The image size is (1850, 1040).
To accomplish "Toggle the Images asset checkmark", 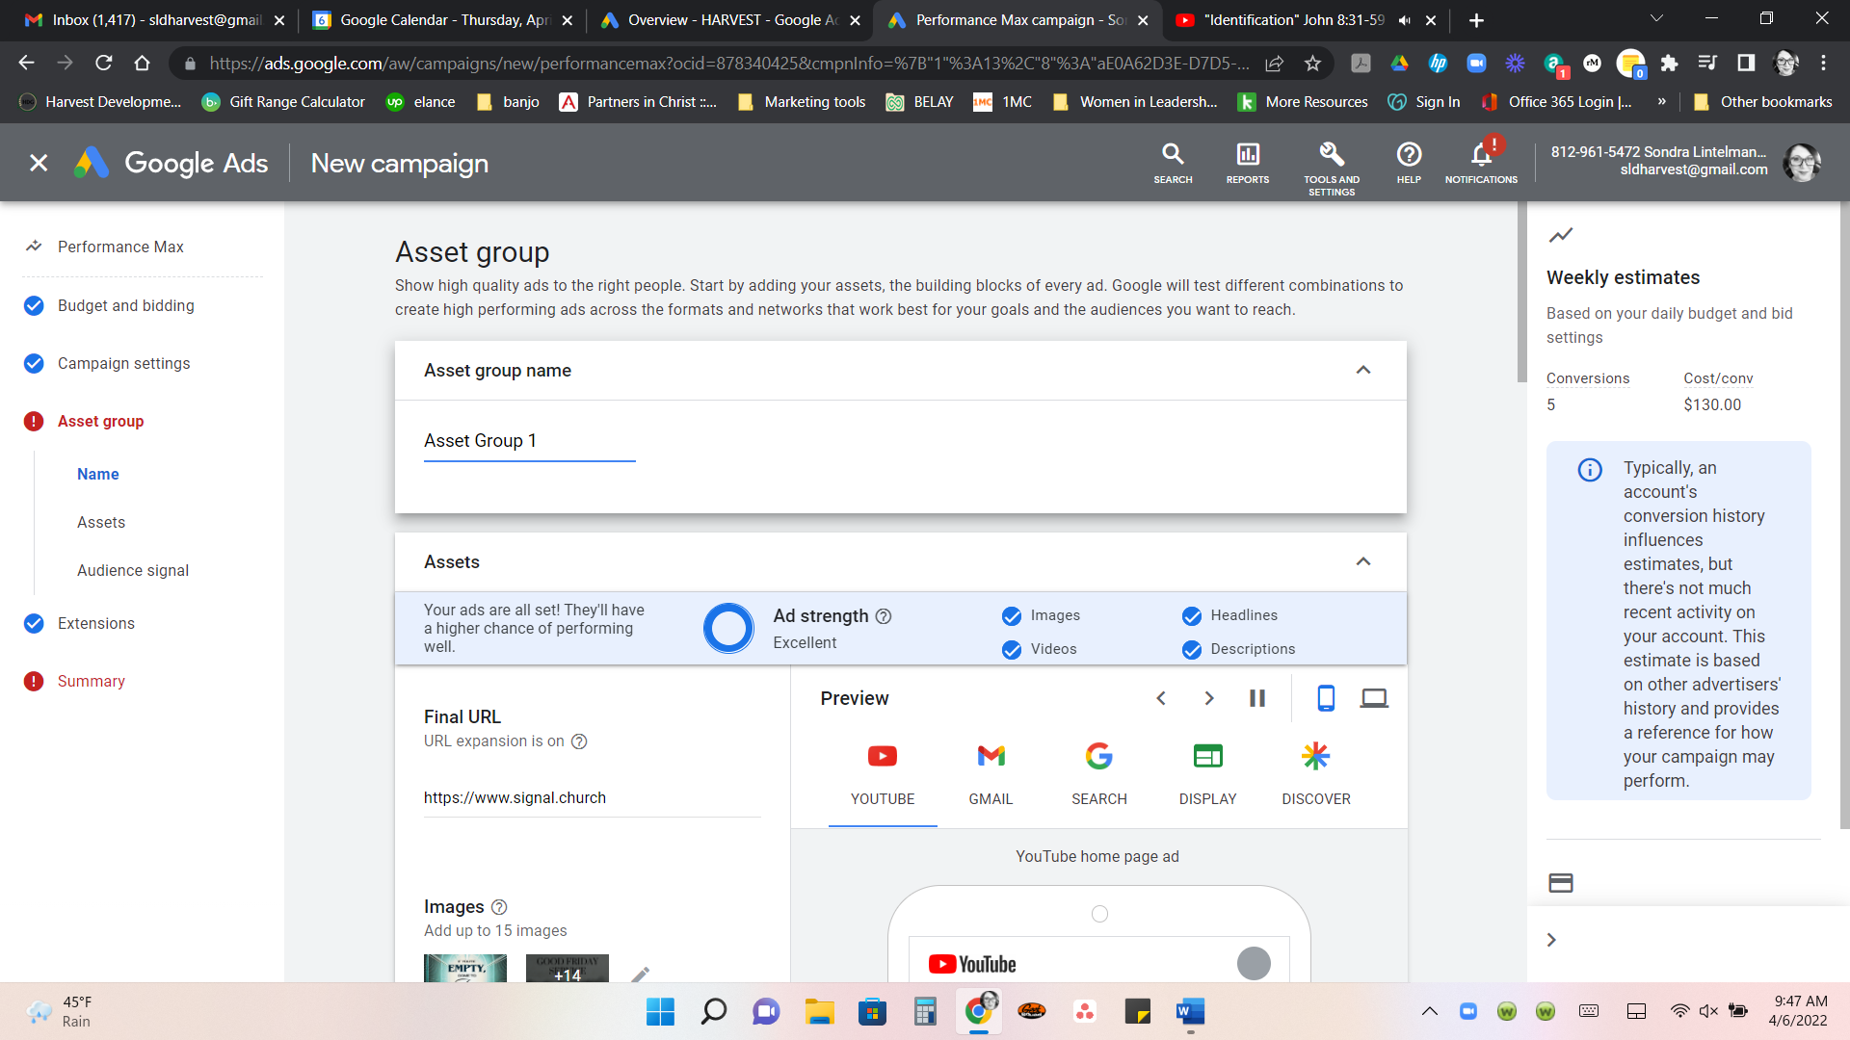I will (x=1013, y=614).
